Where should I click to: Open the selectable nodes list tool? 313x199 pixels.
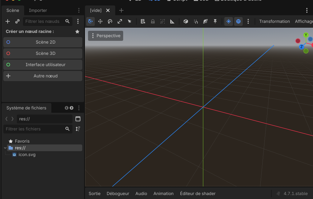[143, 21]
